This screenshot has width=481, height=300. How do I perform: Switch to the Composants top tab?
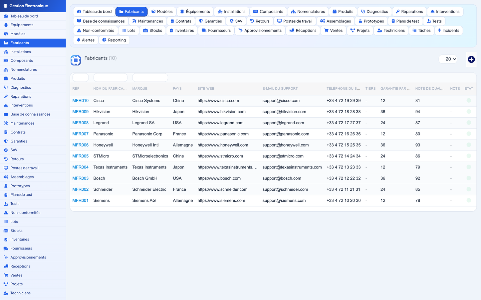[268, 12]
